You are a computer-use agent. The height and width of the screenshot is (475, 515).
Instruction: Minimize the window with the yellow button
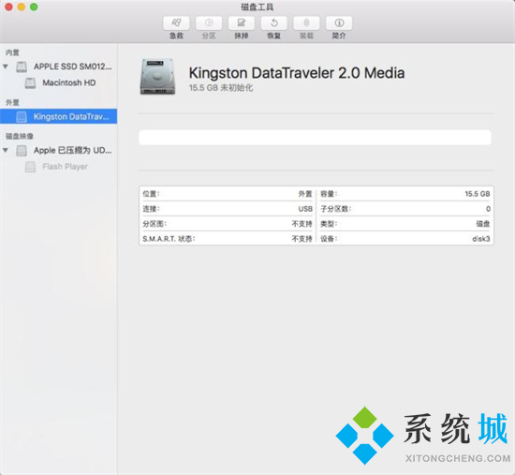tap(22, 7)
